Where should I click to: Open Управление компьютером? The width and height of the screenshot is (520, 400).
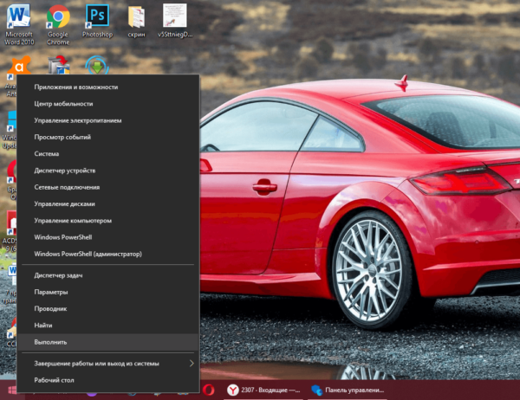(108, 221)
